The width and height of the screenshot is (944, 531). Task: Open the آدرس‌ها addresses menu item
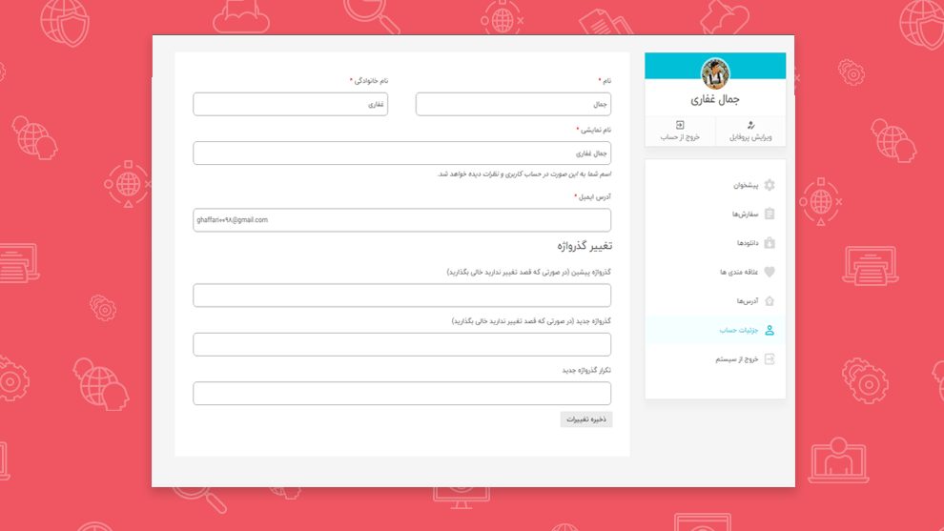coord(715,300)
